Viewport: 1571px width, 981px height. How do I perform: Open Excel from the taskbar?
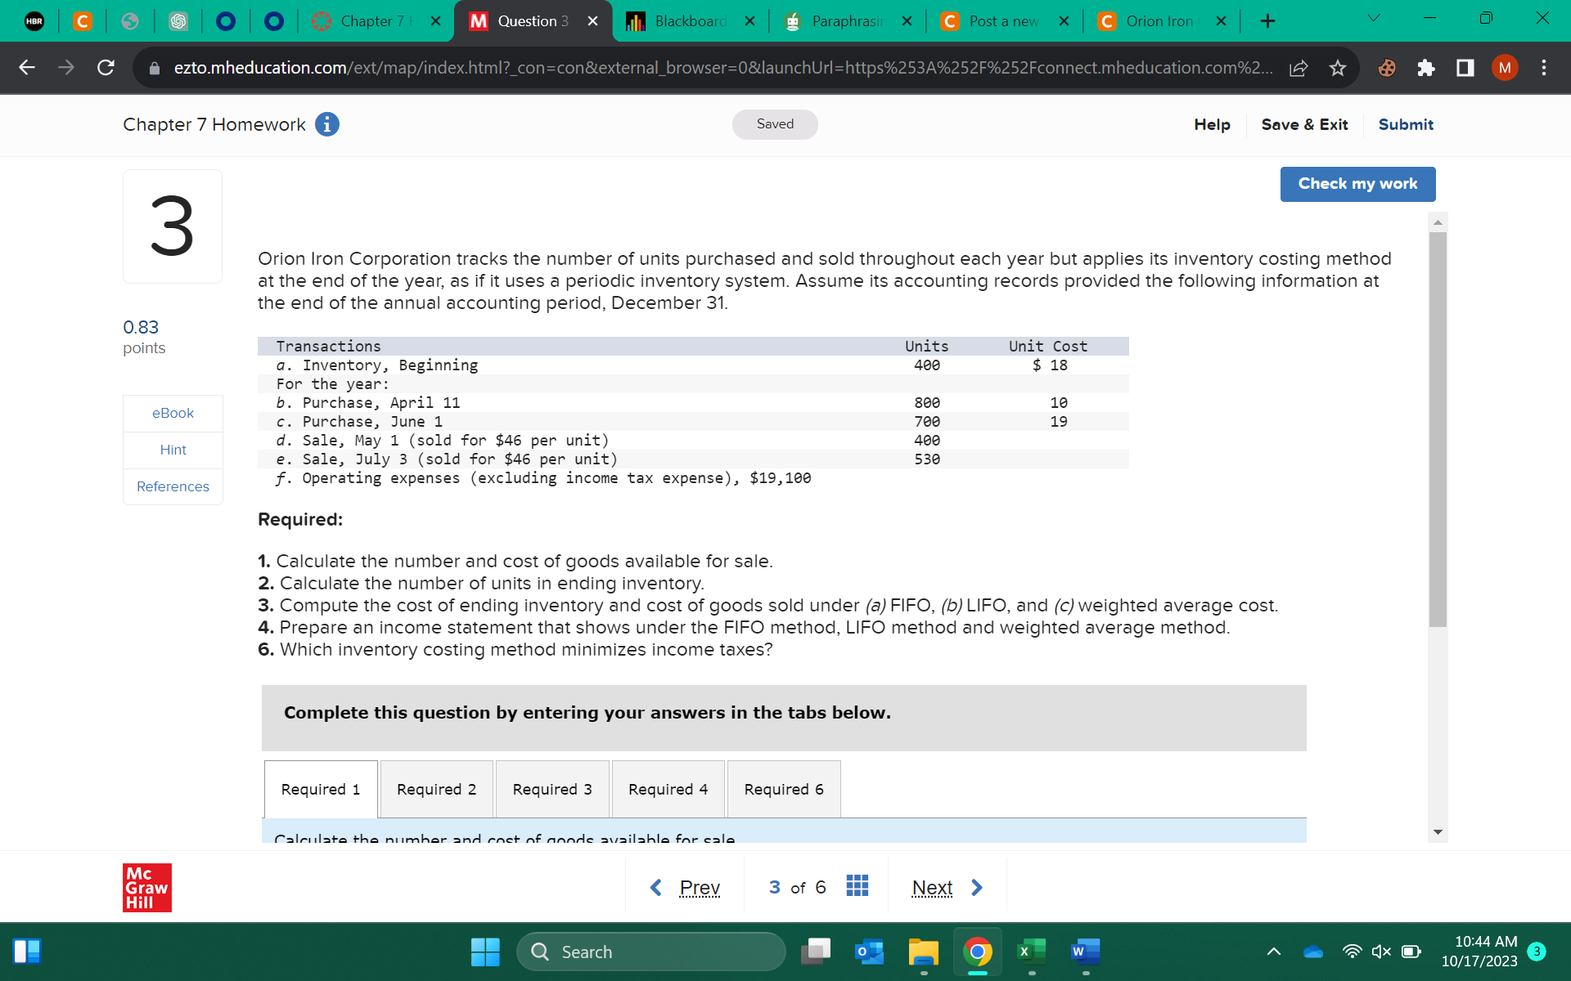coord(1031,952)
